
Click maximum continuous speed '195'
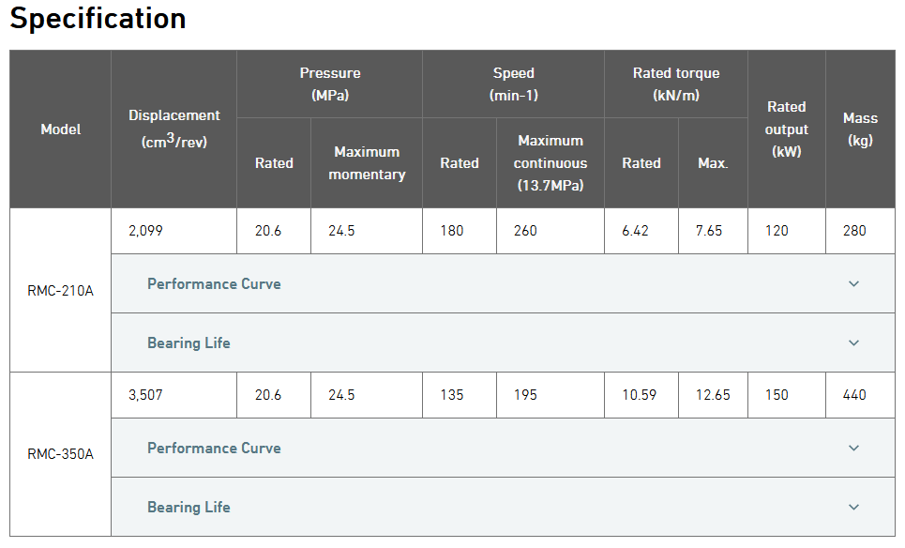(x=525, y=395)
